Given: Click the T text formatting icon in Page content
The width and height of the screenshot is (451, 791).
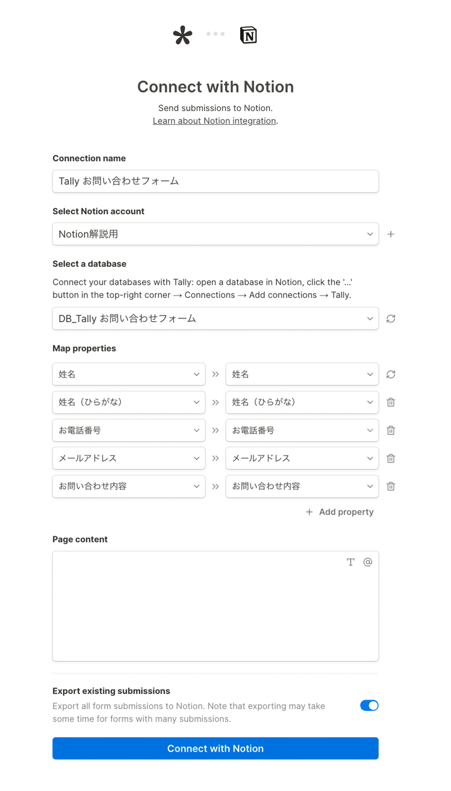Looking at the screenshot, I should (351, 562).
